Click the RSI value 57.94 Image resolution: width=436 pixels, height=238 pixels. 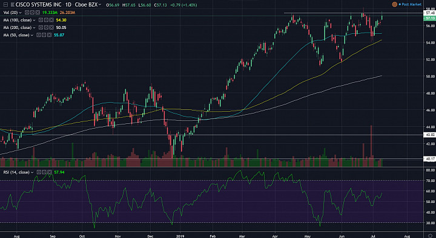(x=59, y=172)
